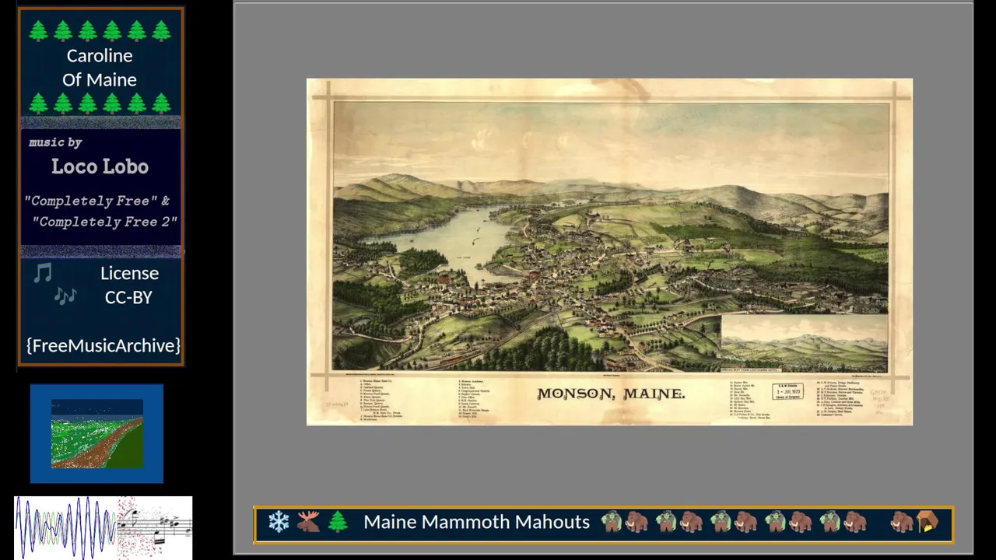Click the "Loco Lobo" artist name

pos(100,166)
